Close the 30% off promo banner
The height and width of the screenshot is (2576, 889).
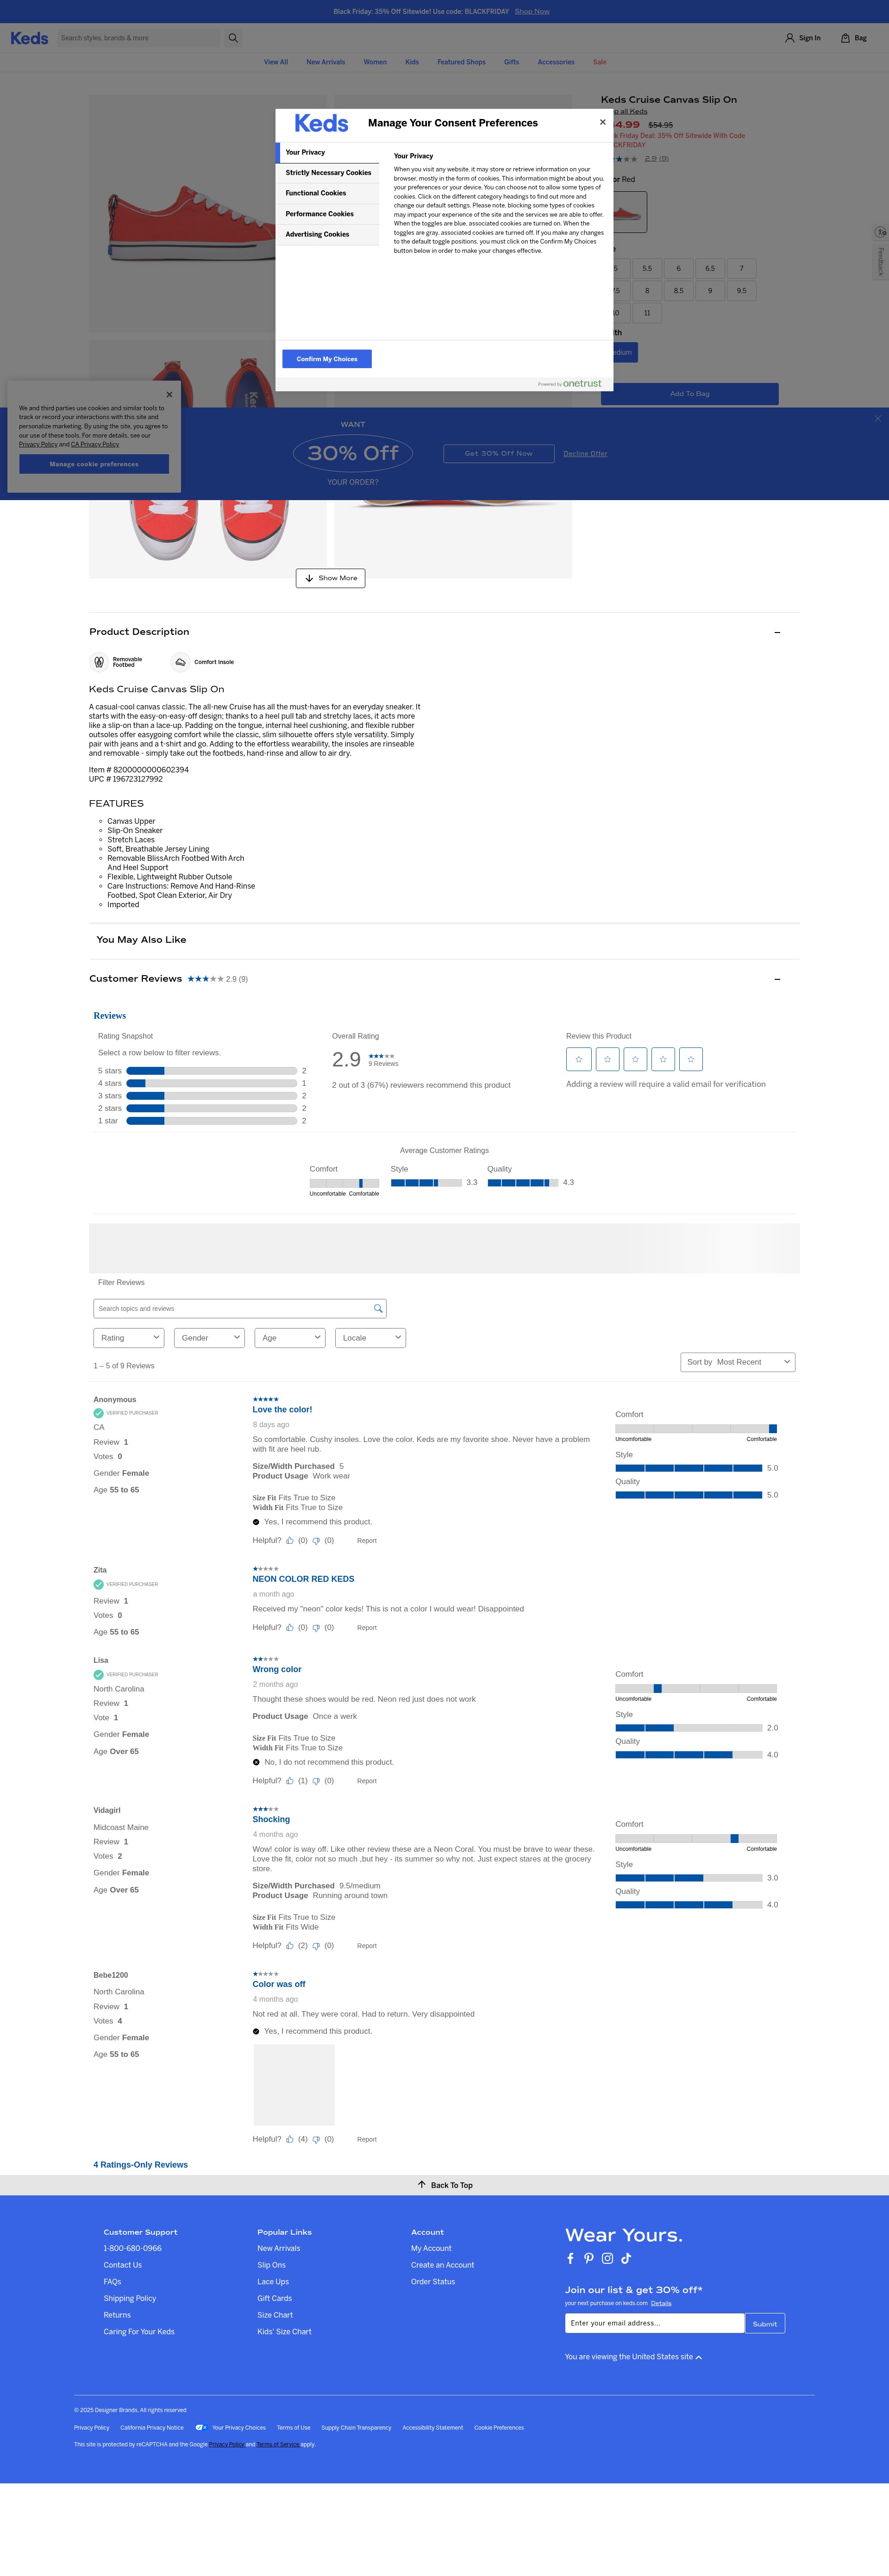click(877, 418)
